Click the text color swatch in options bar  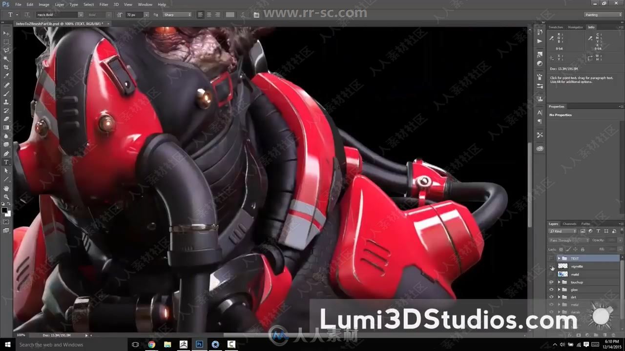(230, 15)
